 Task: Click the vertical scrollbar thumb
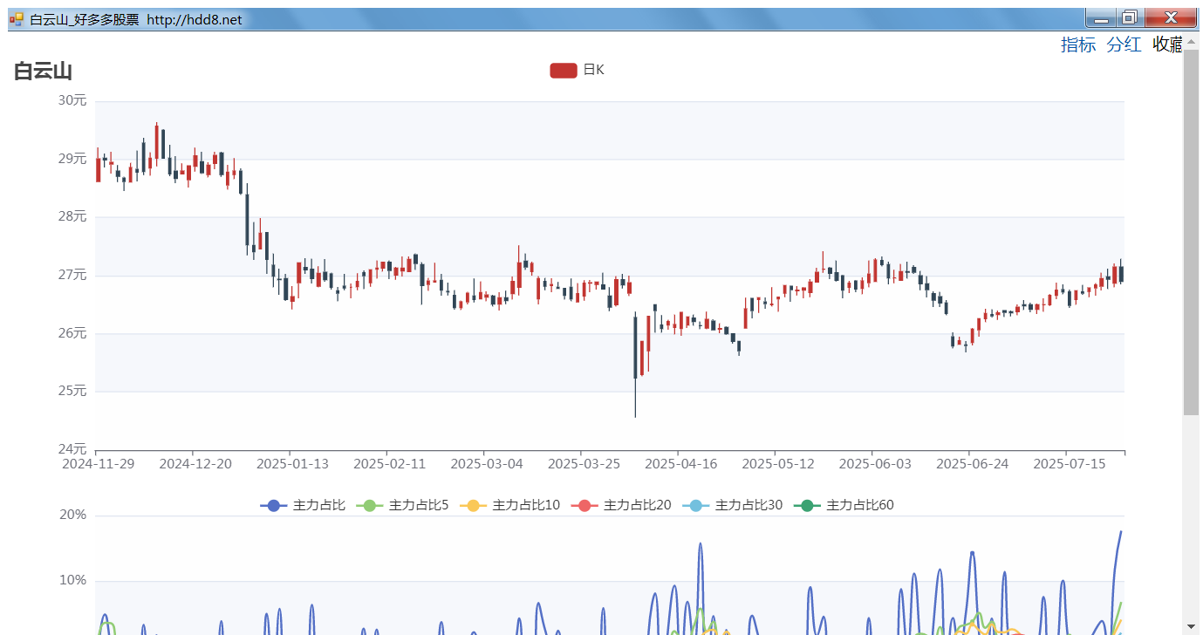coord(1191,232)
